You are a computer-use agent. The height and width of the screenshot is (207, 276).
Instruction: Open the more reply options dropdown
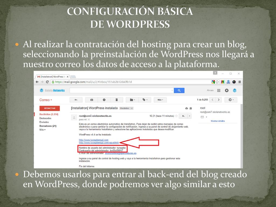point(189,116)
